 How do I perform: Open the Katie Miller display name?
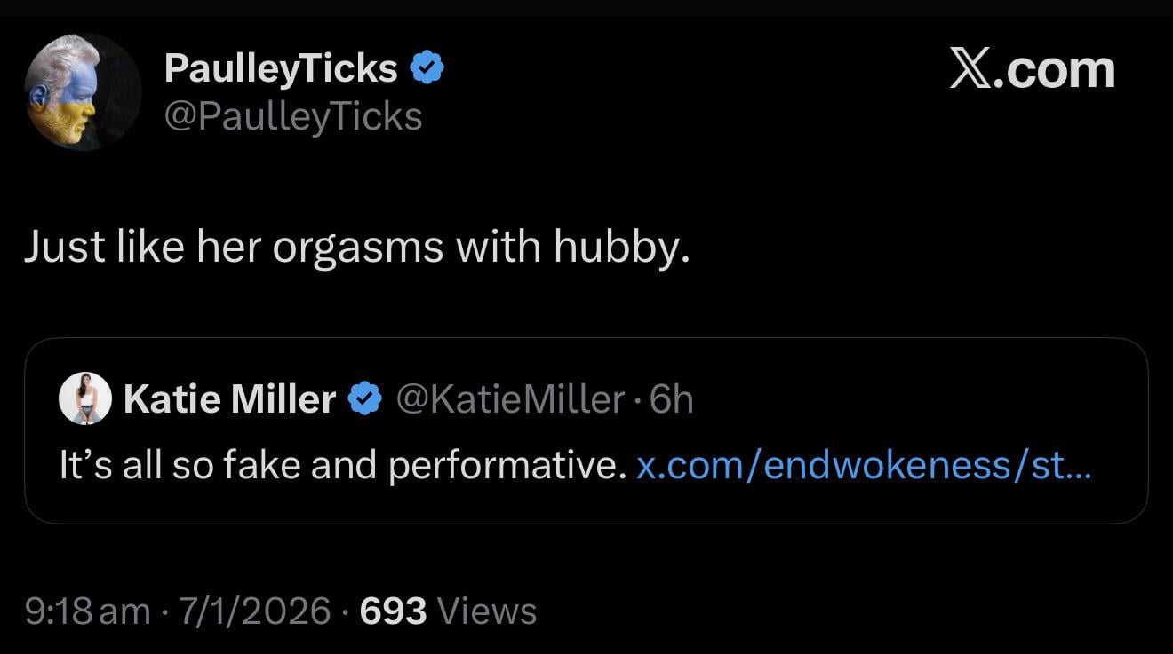point(229,399)
